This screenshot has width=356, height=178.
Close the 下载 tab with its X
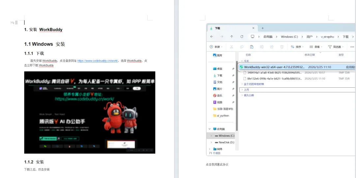pyautogui.click(x=253, y=28)
